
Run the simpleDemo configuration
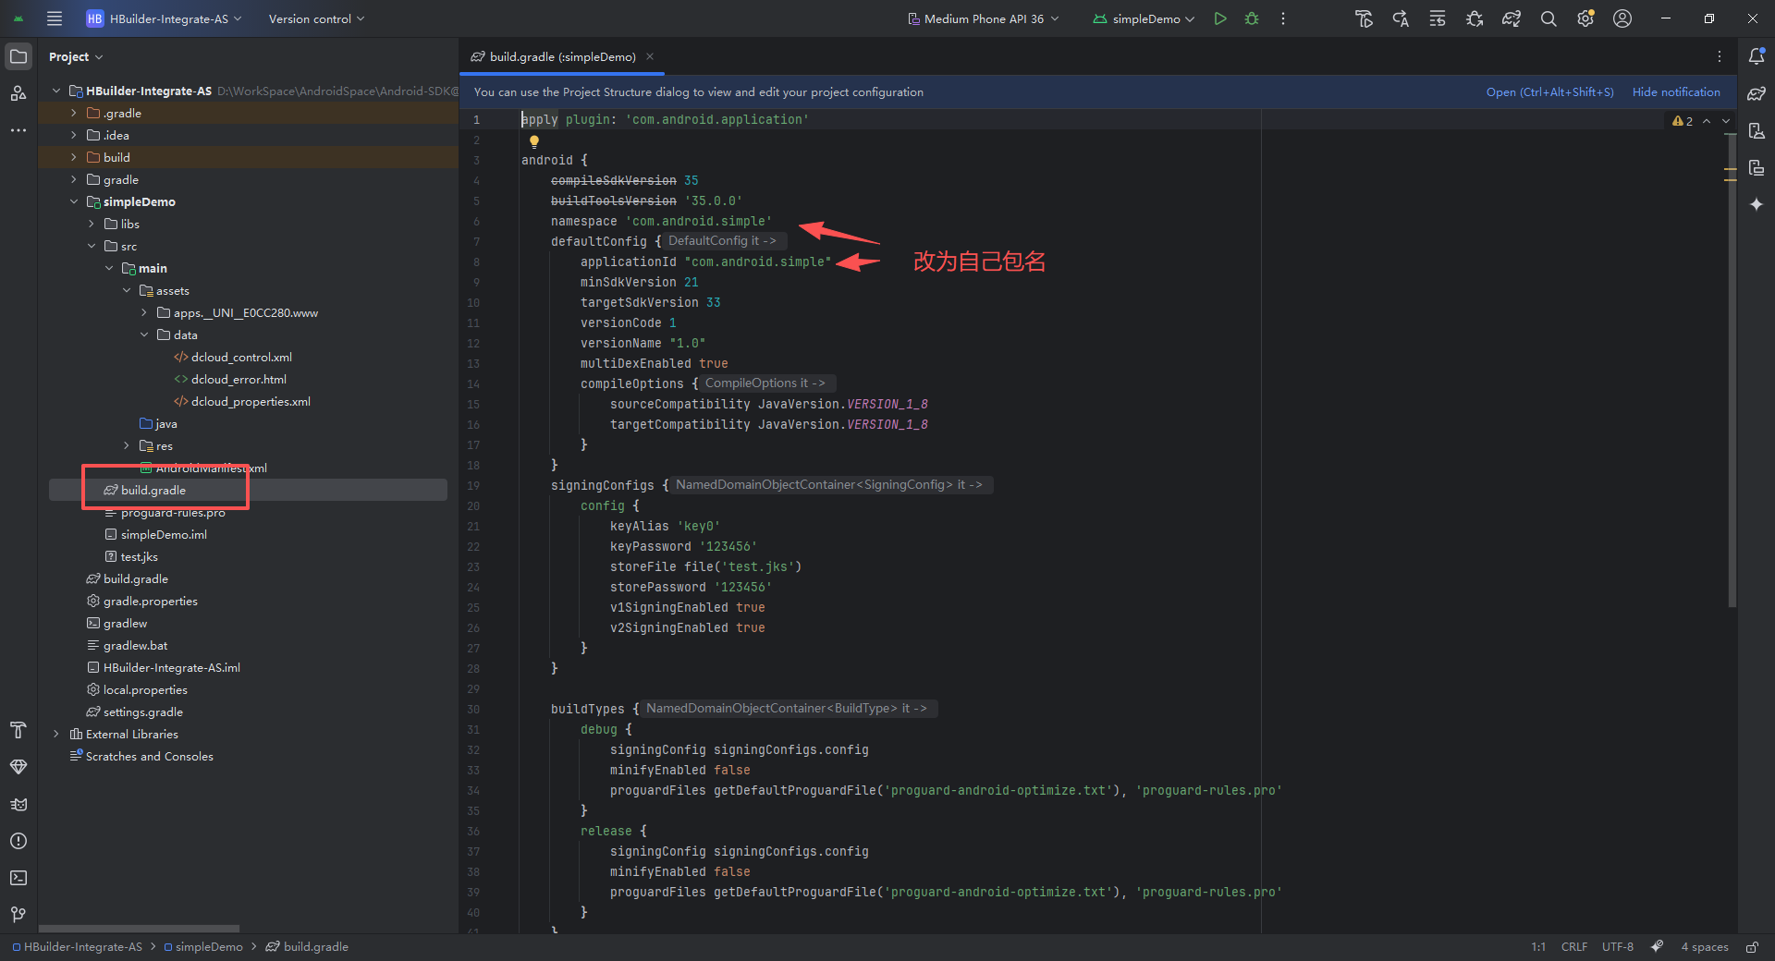[1220, 18]
